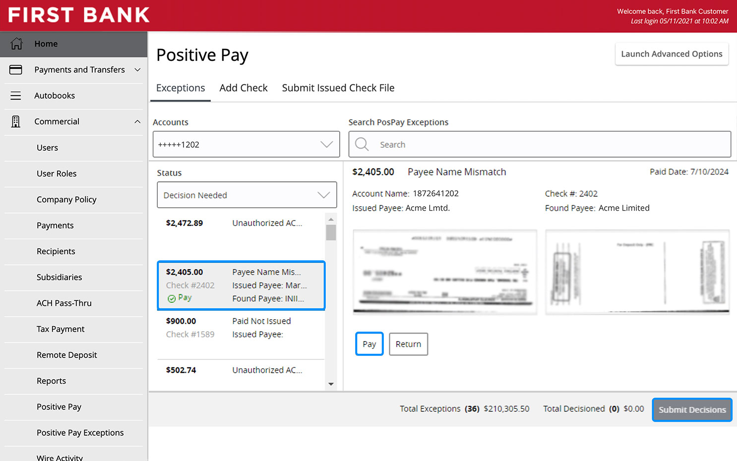
Task: Click the Paid Date: 7/10/2024 text
Action: (x=689, y=172)
